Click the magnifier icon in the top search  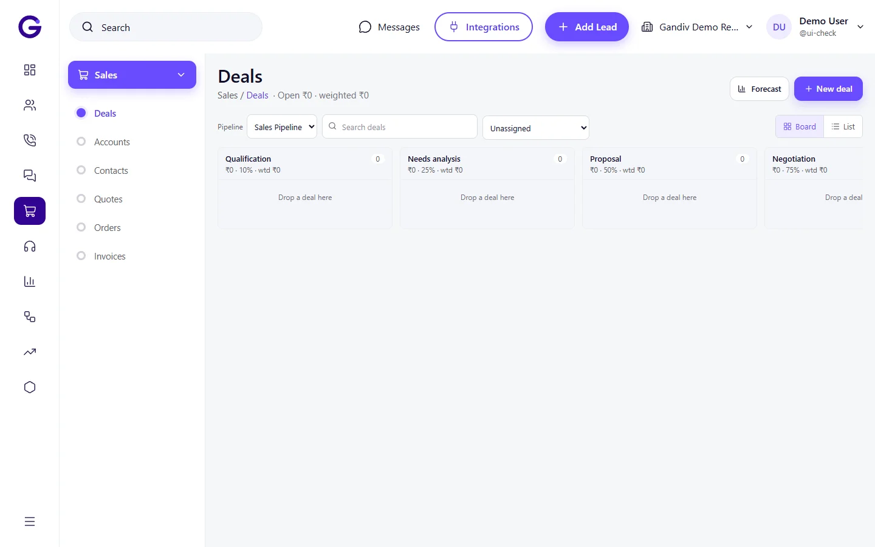point(87,27)
